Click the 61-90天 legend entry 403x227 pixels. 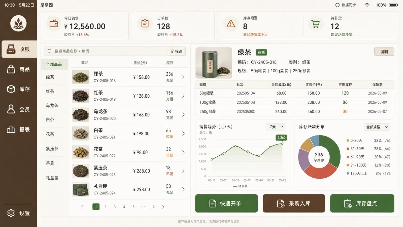(x=368, y=157)
